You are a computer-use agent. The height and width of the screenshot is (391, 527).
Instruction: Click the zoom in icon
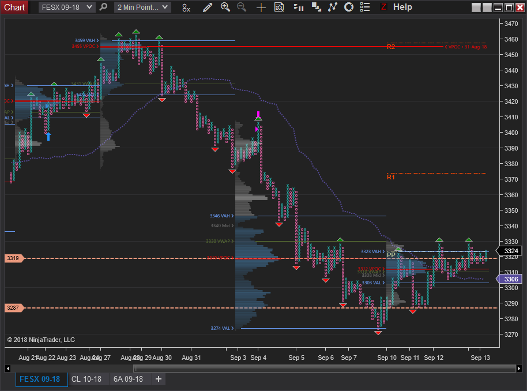point(225,7)
